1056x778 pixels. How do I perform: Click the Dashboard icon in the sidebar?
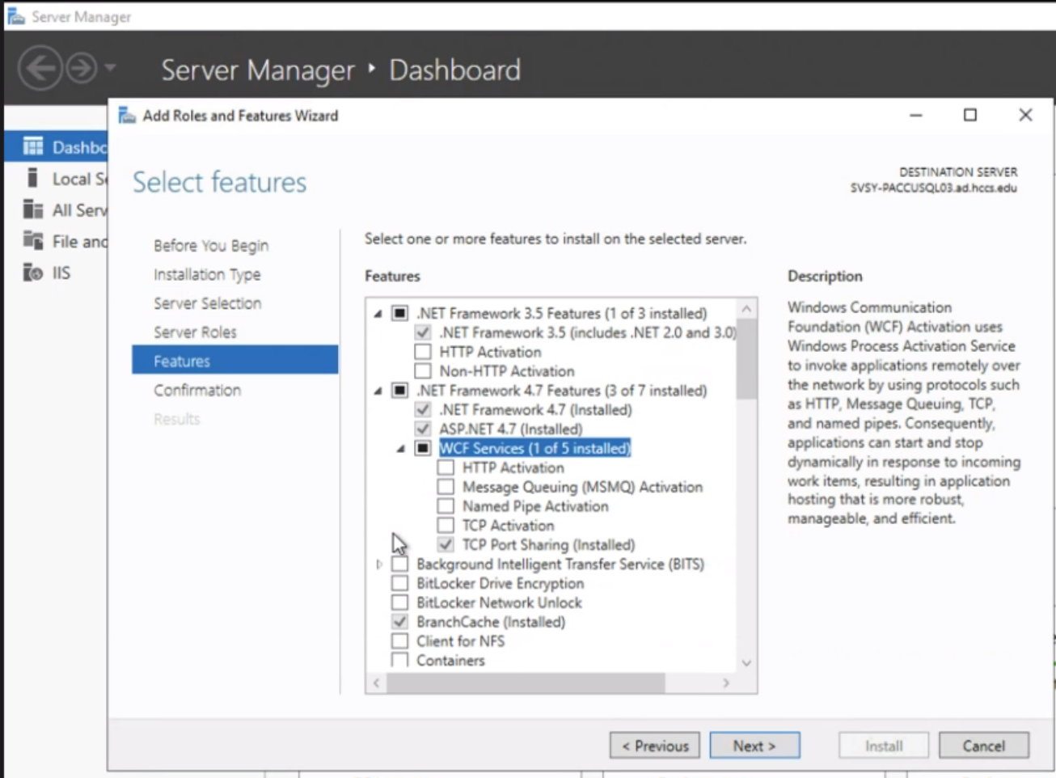33,146
